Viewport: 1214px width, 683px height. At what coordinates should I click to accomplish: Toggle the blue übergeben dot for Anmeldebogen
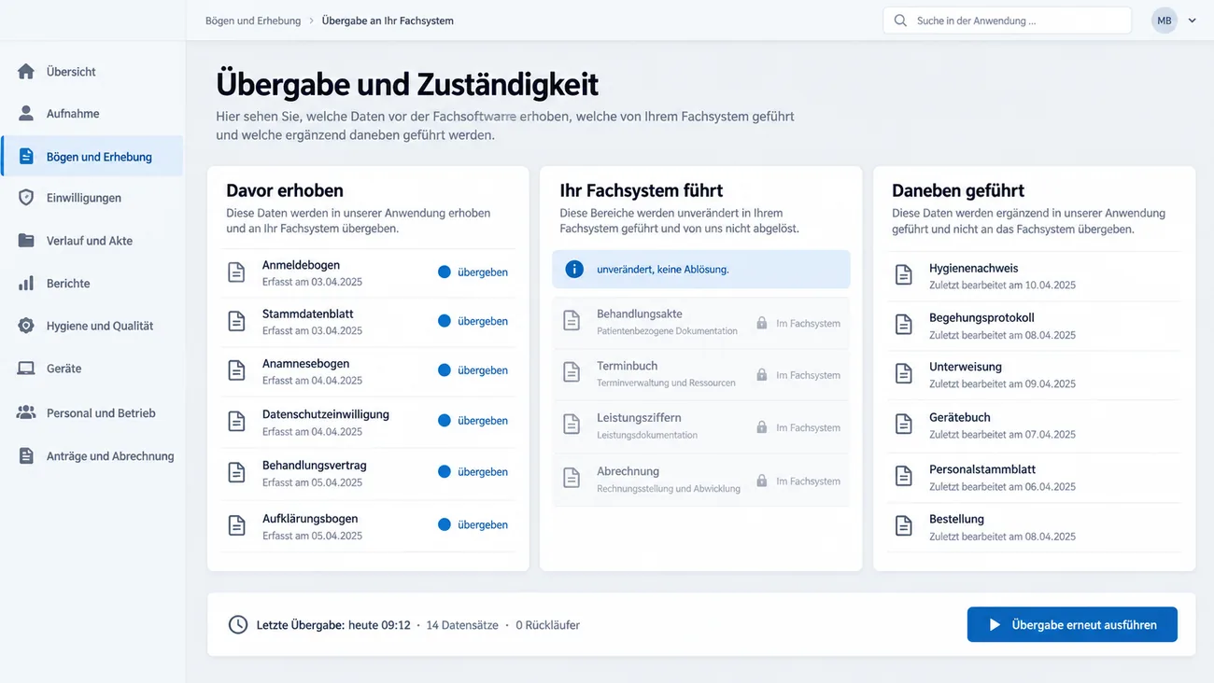coord(445,272)
